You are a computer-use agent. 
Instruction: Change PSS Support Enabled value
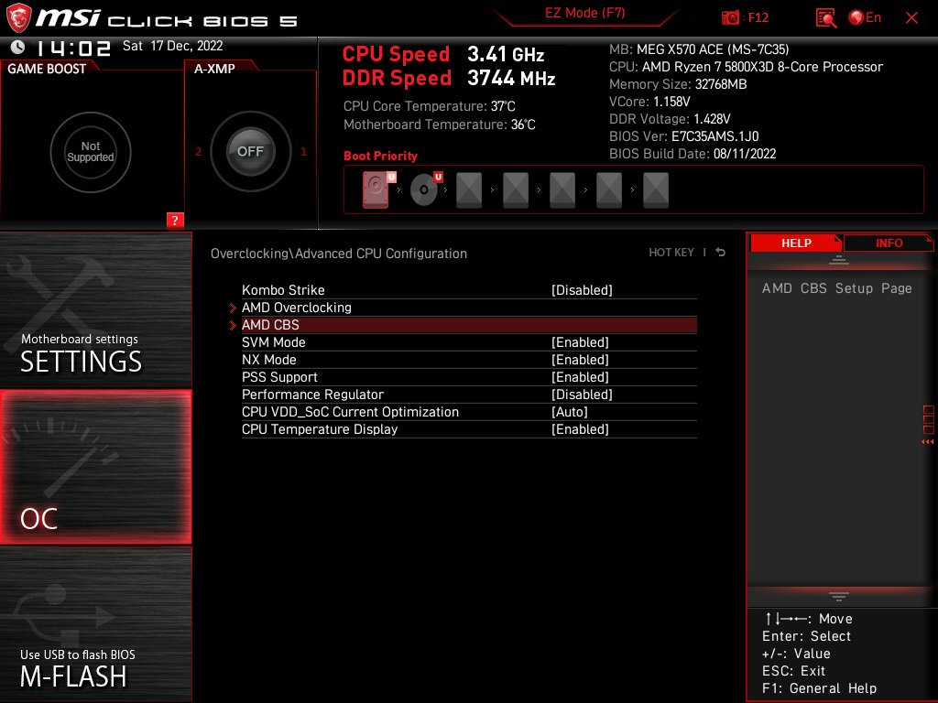[580, 376]
